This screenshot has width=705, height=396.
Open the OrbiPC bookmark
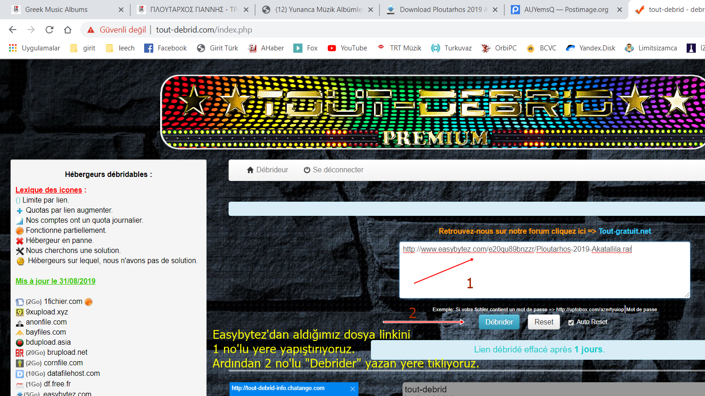[x=499, y=48]
